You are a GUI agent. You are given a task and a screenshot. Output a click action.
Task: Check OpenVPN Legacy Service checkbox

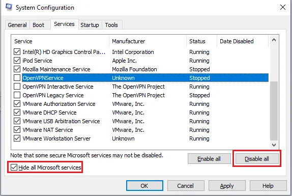(x=17, y=95)
